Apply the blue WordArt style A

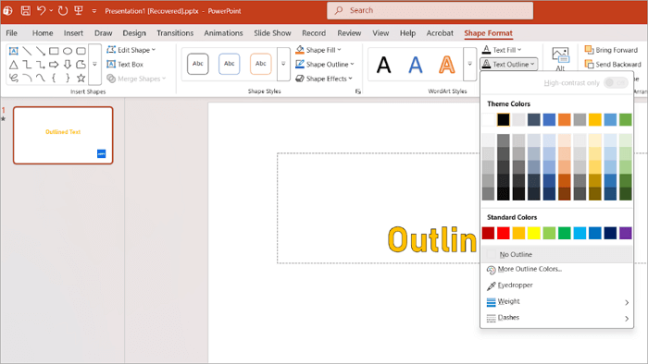pos(416,65)
